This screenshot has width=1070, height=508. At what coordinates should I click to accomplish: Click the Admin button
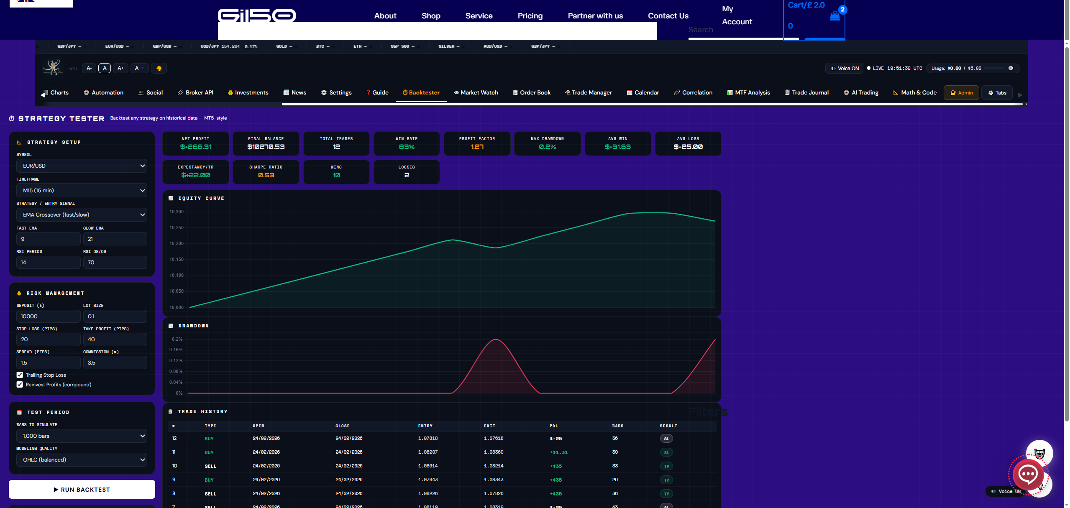[x=961, y=93]
